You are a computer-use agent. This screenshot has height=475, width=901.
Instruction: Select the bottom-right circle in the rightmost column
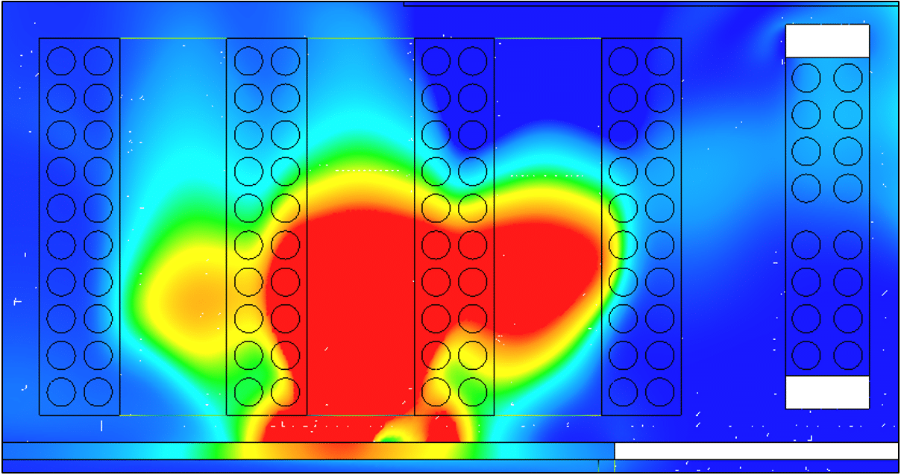tap(848, 354)
